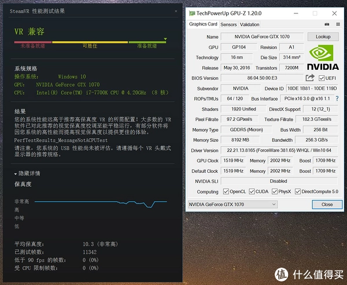
Task: Minimize the GPU-Z window
Action: click(296, 13)
